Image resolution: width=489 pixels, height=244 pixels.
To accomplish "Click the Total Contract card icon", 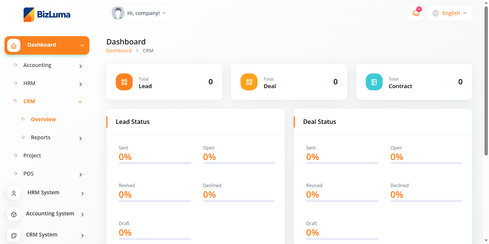I will point(374,82).
